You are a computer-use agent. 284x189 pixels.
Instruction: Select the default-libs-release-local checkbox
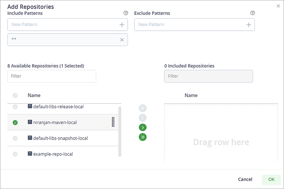(x=15, y=107)
